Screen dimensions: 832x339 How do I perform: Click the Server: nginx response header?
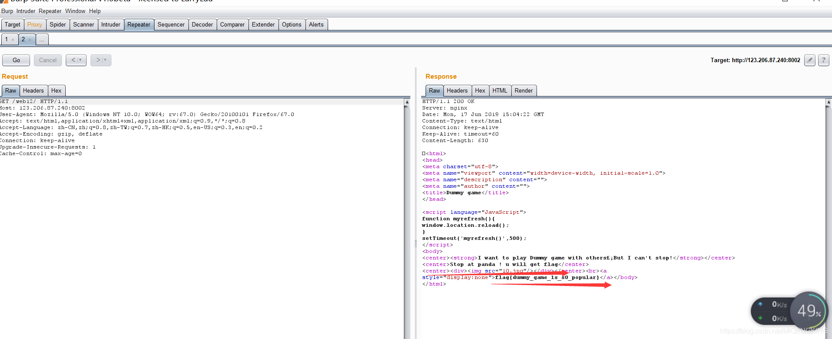[445, 108]
